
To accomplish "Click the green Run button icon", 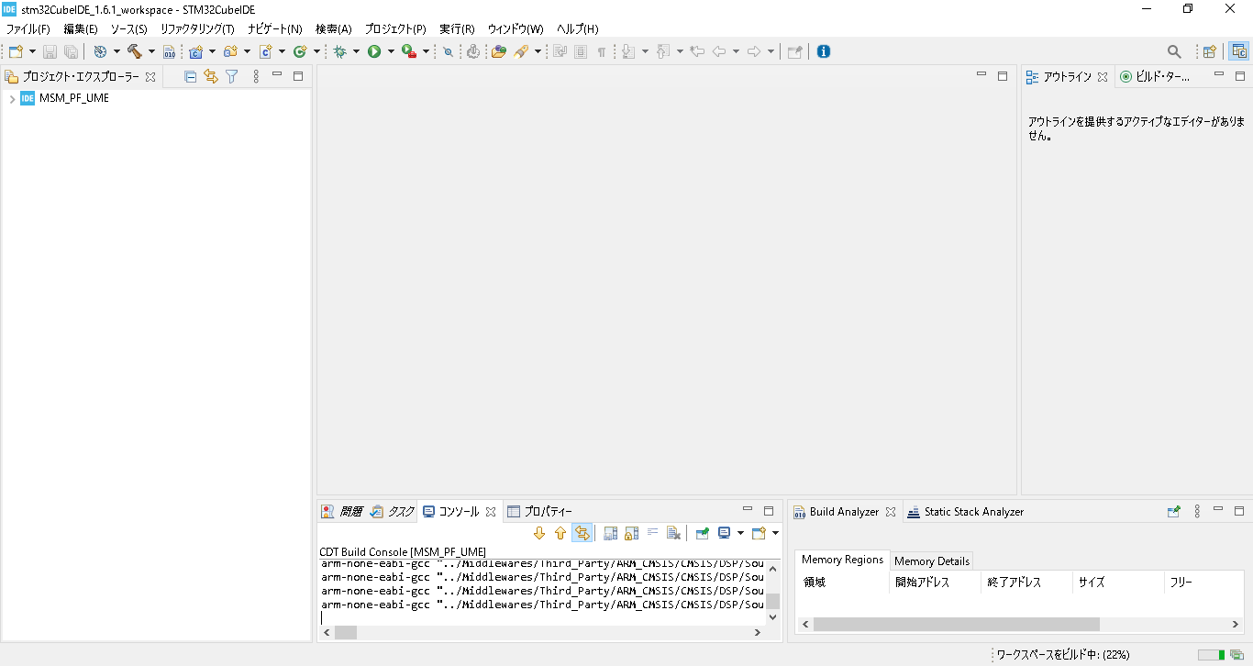I will (374, 51).
